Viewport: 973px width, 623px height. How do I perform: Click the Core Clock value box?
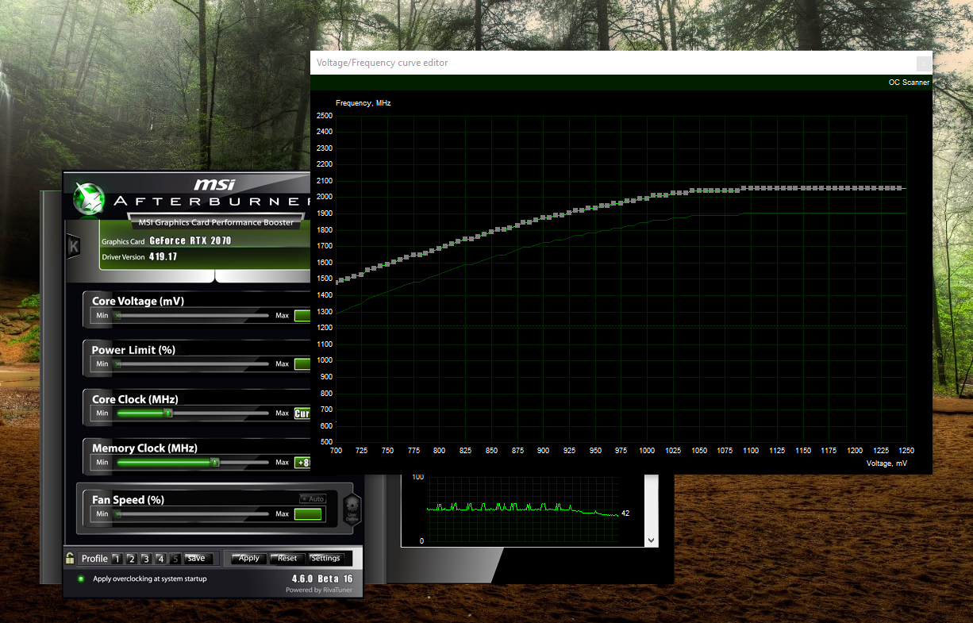(x=302, y=413)
